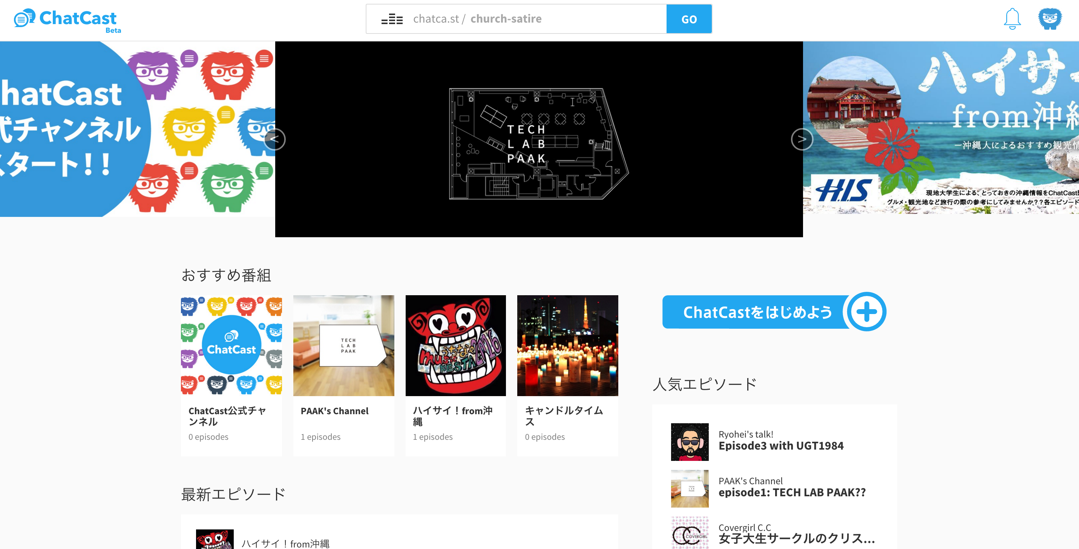The width and height of the screenshot is (1079, 549).
Task: Click the TECH LAB PAAK center banner
Action: pyautogui.click(x=539, y=139)
